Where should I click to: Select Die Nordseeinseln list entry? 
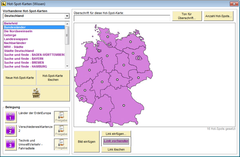click(x=18, y=31)
